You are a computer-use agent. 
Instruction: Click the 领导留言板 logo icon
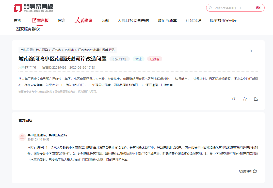18,7
